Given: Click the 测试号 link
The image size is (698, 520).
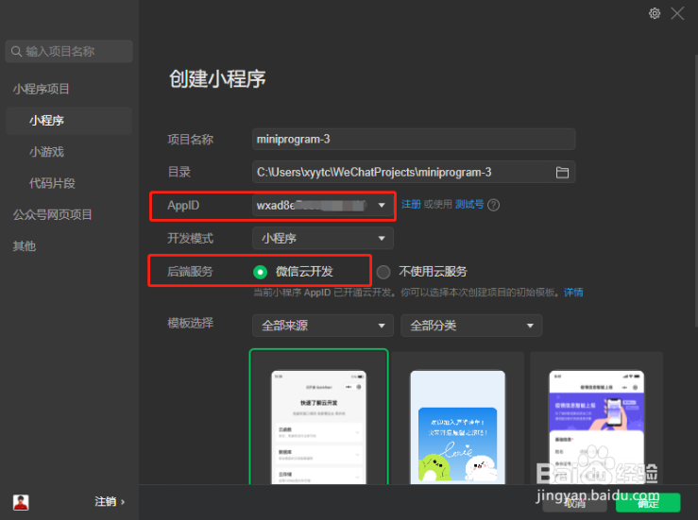Looking at the screenshot, I should [469, 204].
